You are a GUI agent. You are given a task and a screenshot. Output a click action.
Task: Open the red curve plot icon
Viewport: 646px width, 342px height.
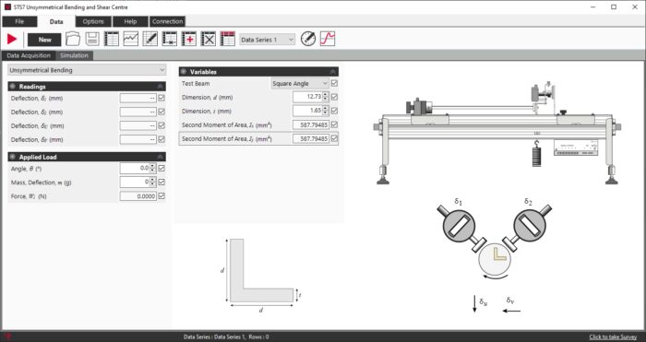click(328, 39)
